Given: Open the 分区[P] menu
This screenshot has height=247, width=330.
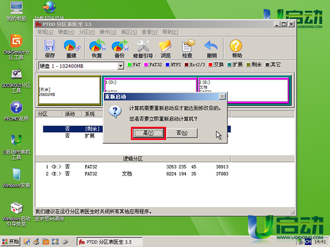Looking at the screenshot, I should click(87, 32).
